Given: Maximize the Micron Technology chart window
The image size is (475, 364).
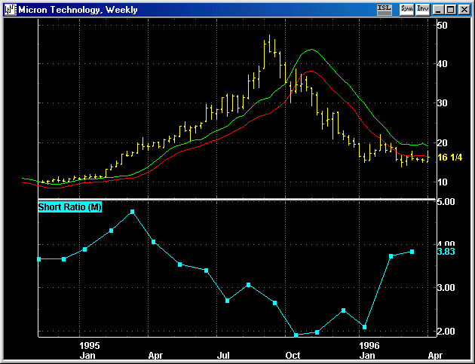Looking at the screenshot, I should (450, 10).
